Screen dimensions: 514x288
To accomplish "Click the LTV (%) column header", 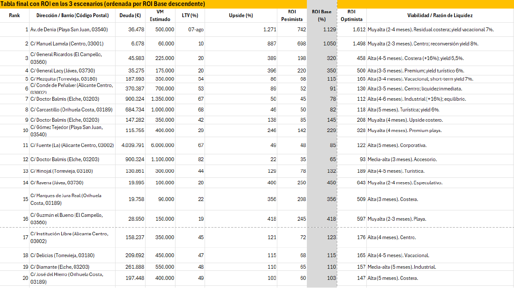I will pos(190,15).
